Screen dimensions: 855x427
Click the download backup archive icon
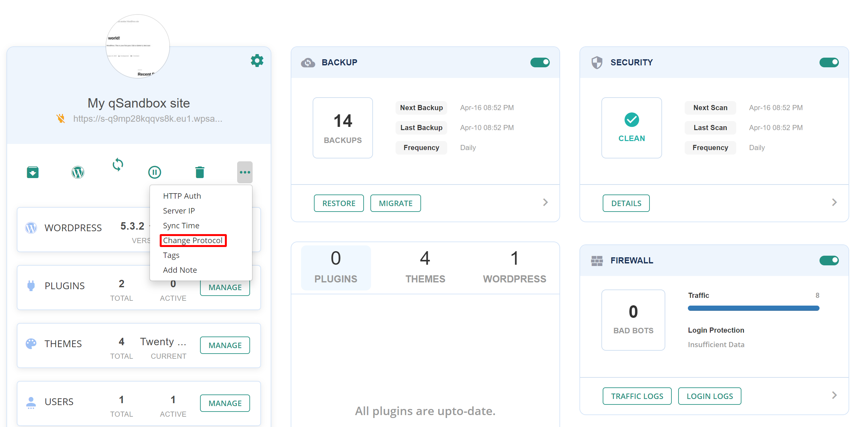(33, 172)
